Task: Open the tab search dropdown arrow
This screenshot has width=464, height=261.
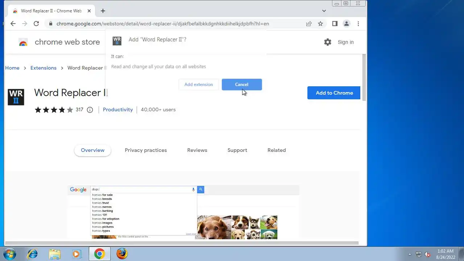Action: pos(324,11)
